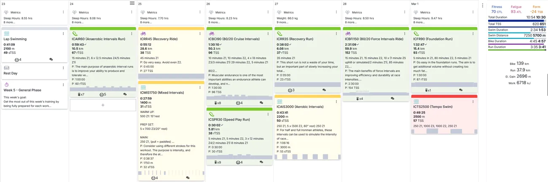Click the ICMIS1750 workout structure graph
The height and width of the screenshot is (182, 548).
coord(171,173)
